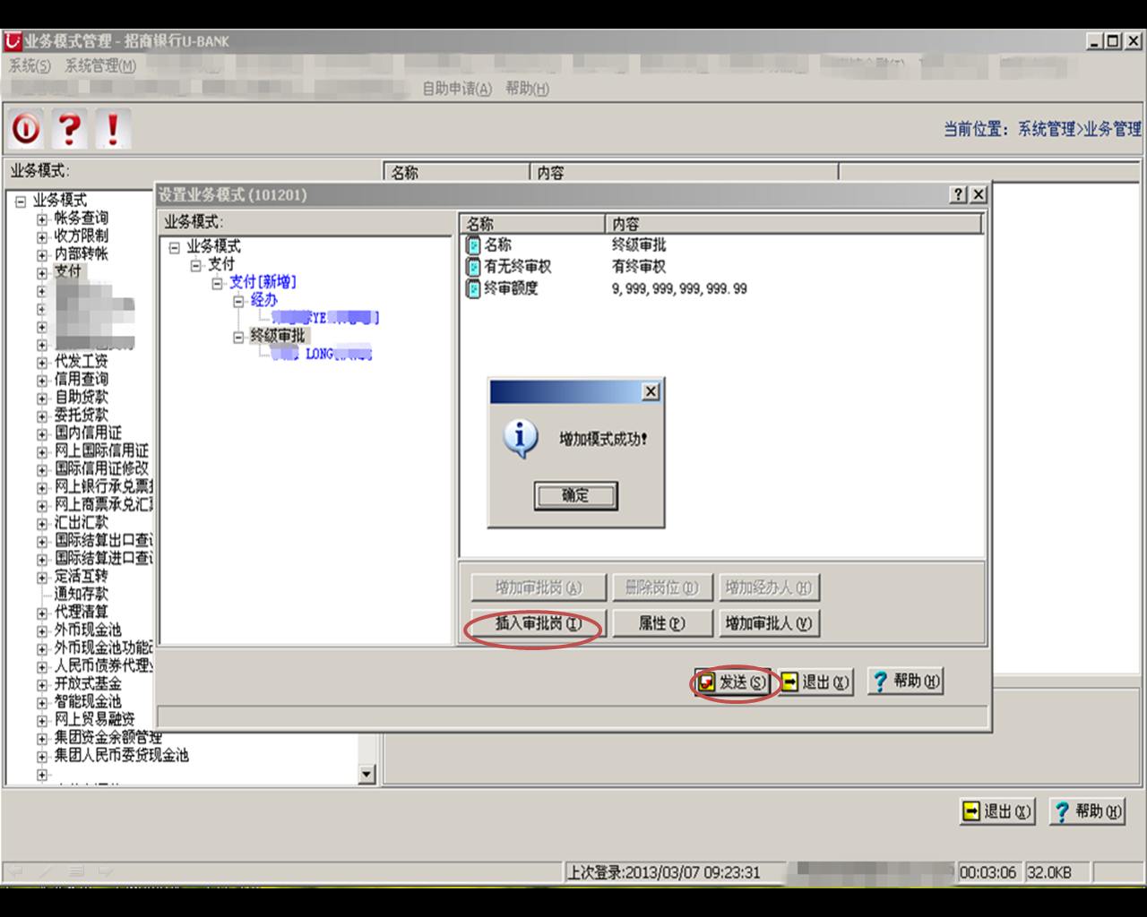The width and height of the screenshot is (1147, 917).
Task: Select 开放式基金 in the main tree
Action: pyautogui.click(x=88, y=683)
